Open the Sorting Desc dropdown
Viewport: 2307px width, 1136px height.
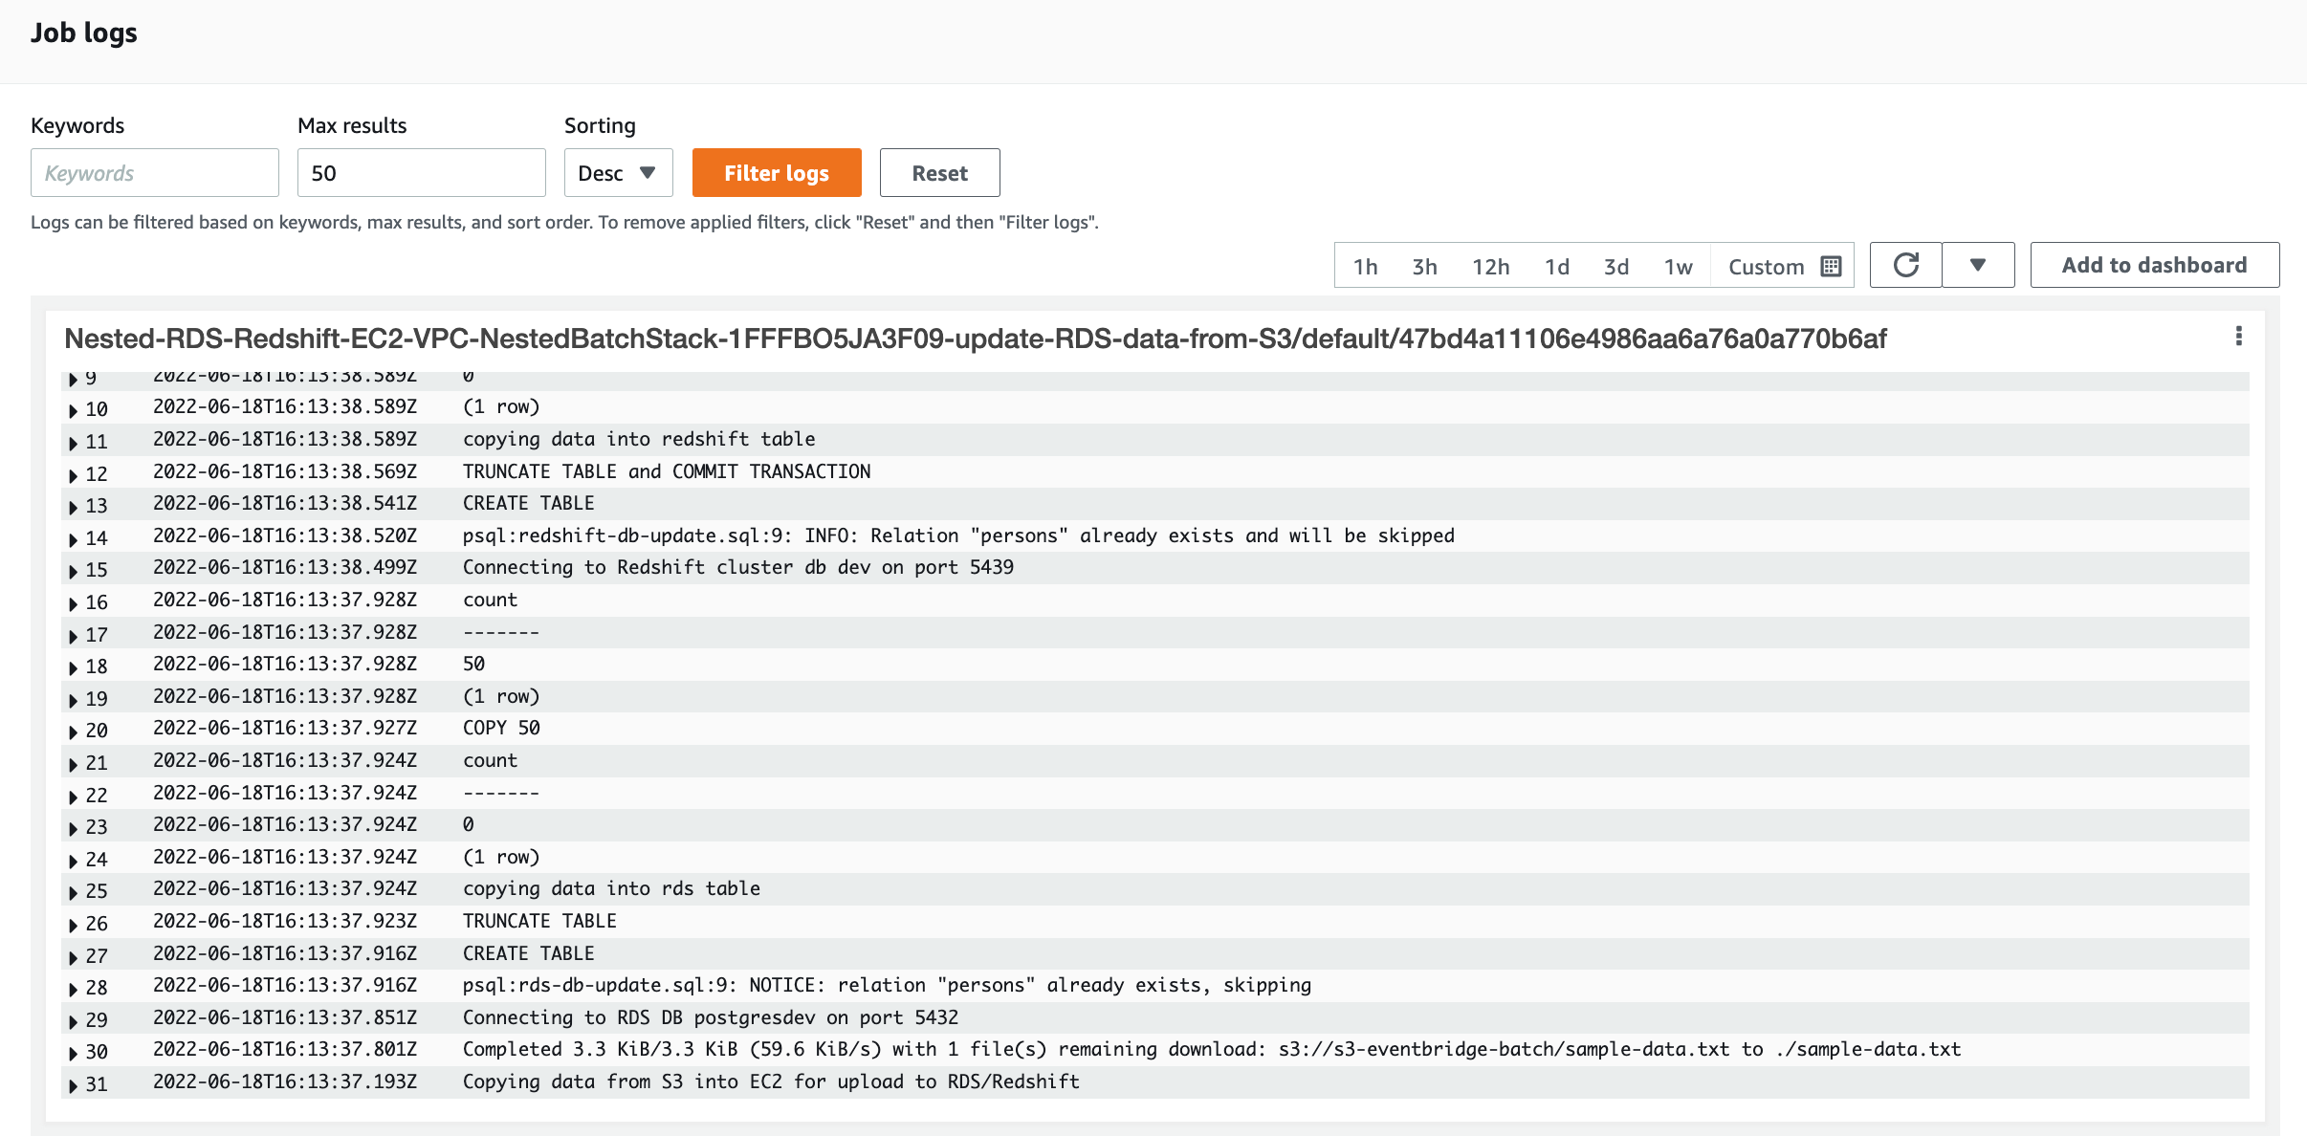618,173
